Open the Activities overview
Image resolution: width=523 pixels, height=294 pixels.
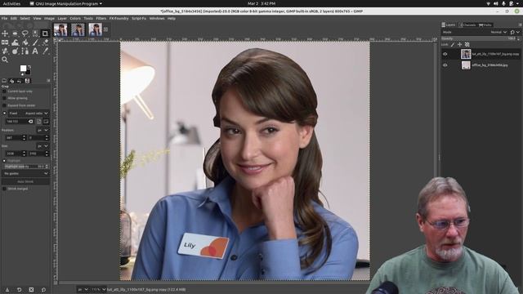coord(11,3)
